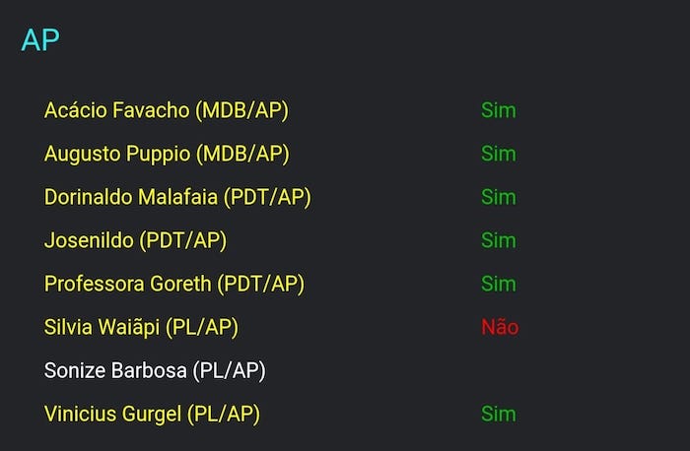Select Sonize Barbosa (PL/AP) name

[155, 370]
